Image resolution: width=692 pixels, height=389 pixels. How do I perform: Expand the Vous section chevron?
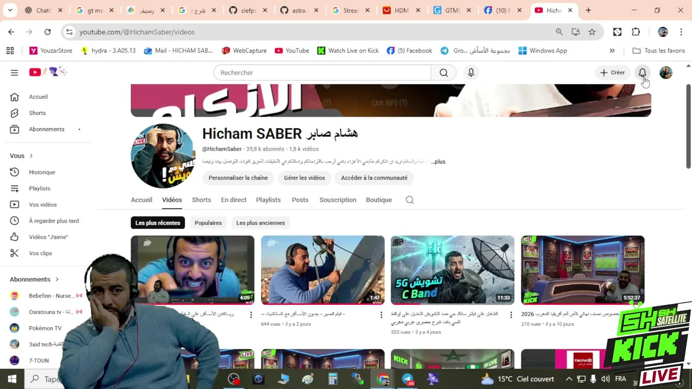pyautogui.click(x=31, y=156)
